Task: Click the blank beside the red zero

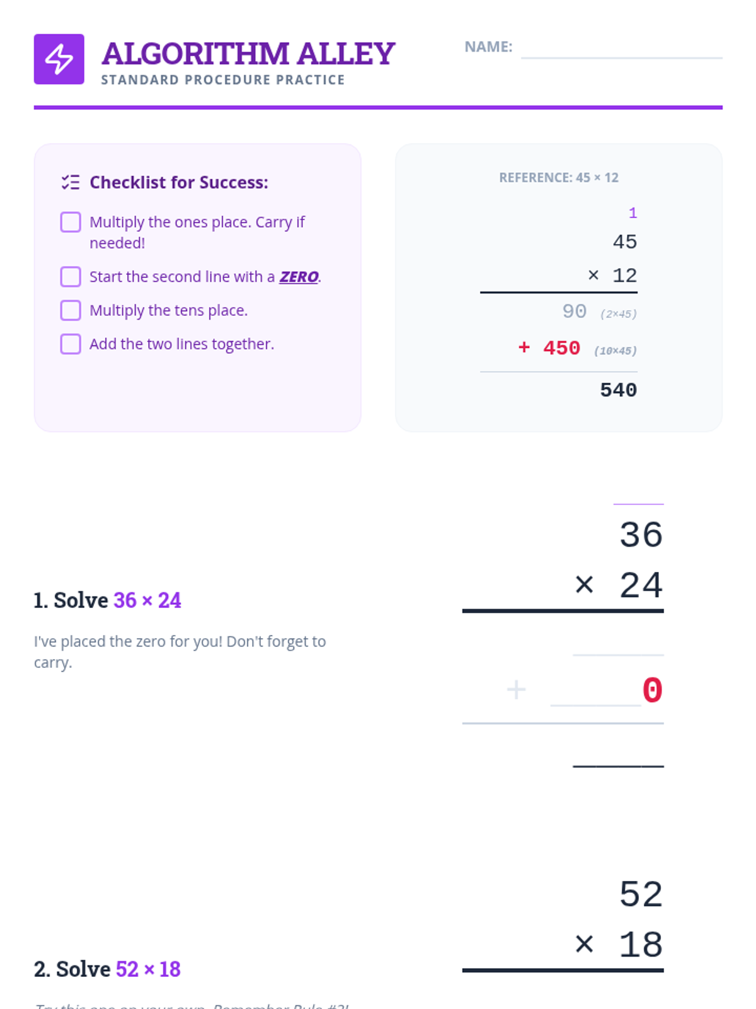Action: coord(595,690)
